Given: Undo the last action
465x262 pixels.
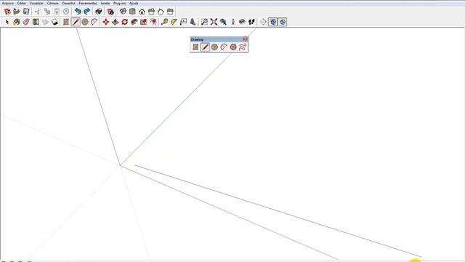Looking at the screenshot, I should pos(78,12).
